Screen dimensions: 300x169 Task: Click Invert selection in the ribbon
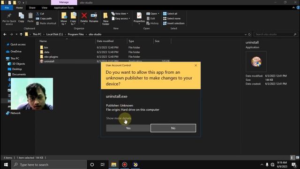click(174, 23)
